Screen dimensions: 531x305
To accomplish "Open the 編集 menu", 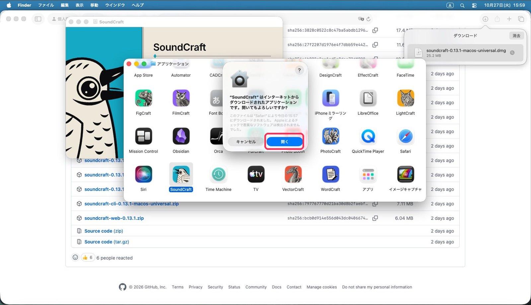I will tap(65, 5).
